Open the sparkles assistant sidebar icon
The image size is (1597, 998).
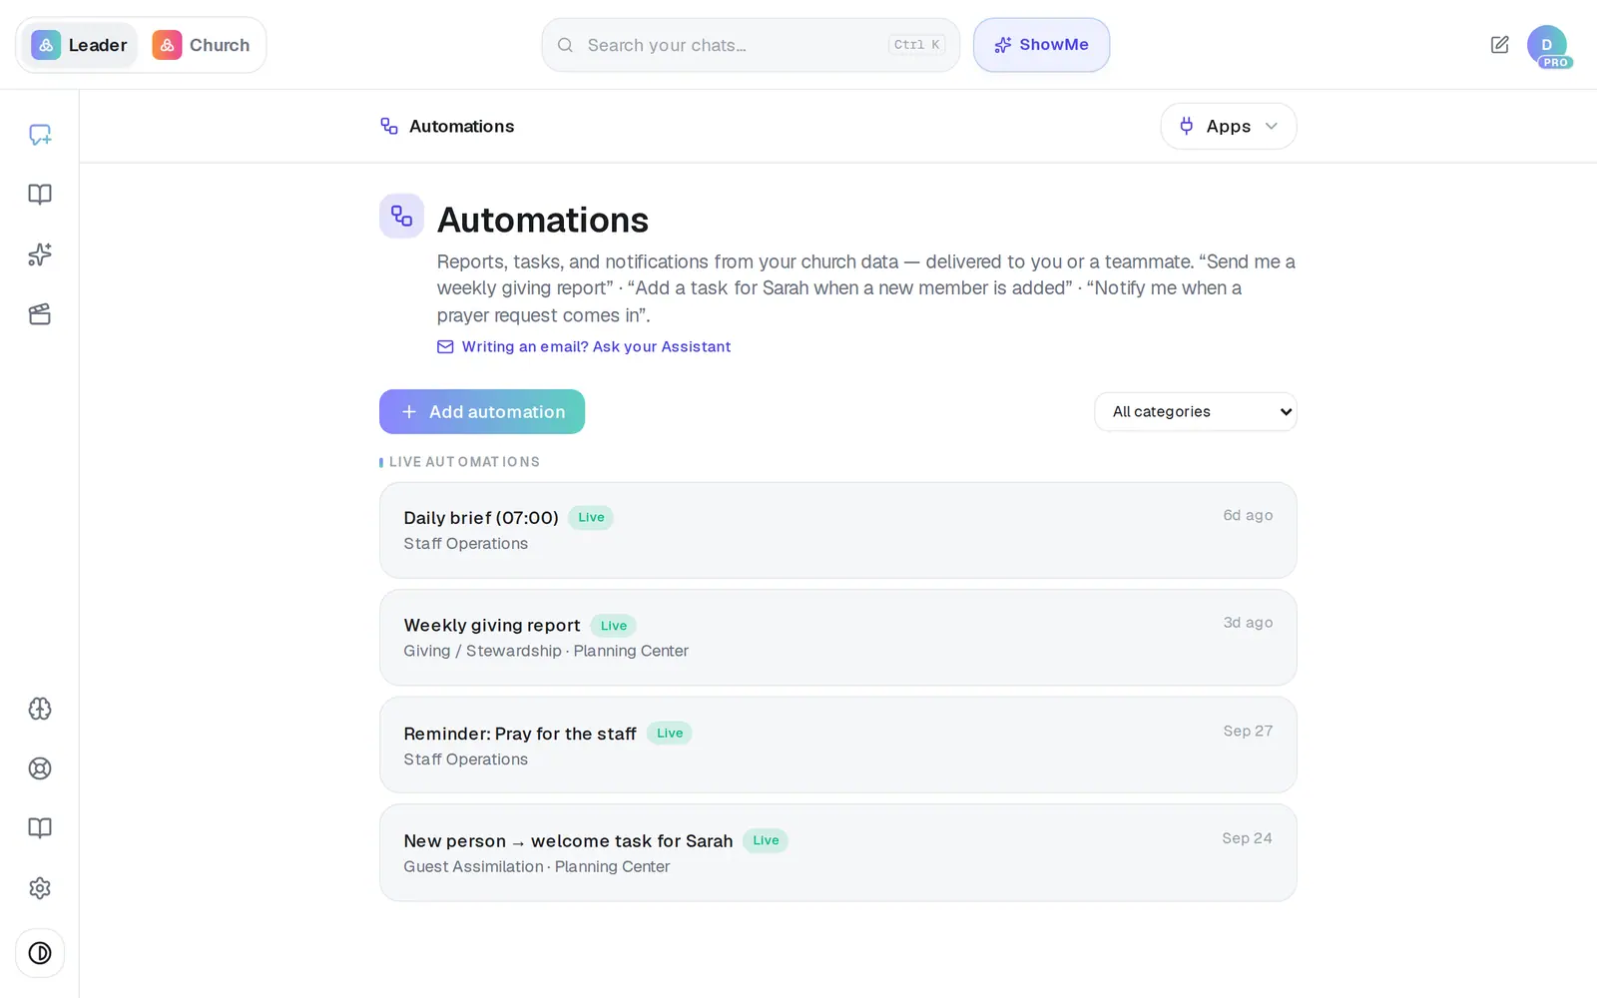pos(40,254)
